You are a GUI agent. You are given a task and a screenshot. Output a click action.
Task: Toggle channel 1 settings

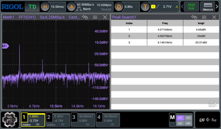tap(33, 120)
